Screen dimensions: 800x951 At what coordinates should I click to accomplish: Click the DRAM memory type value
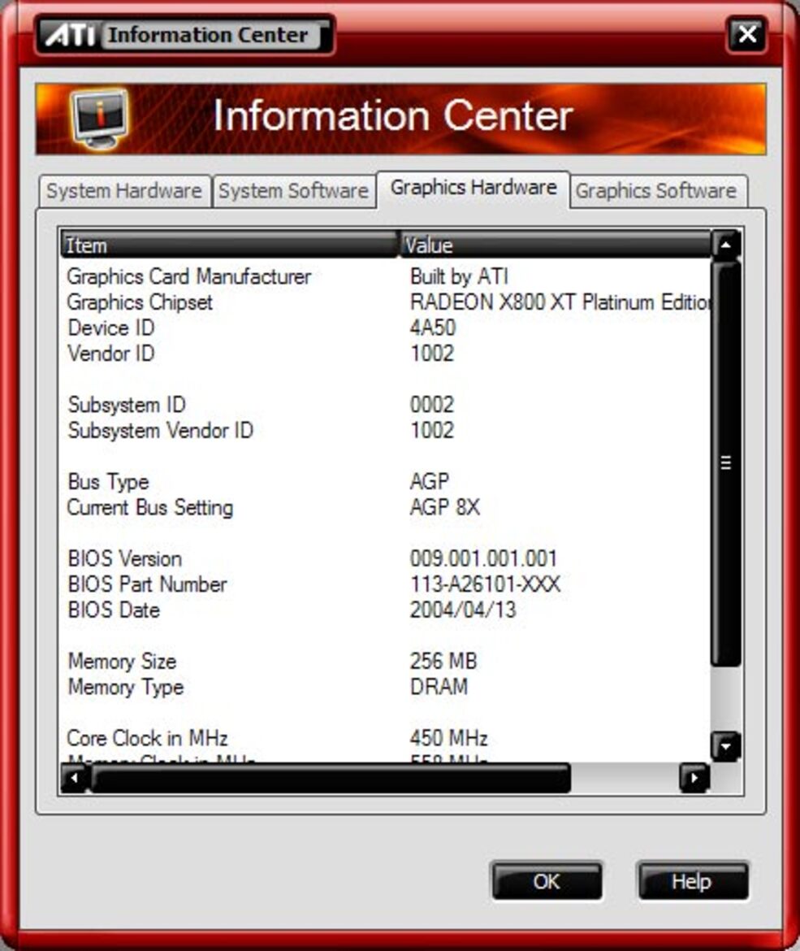439,687
